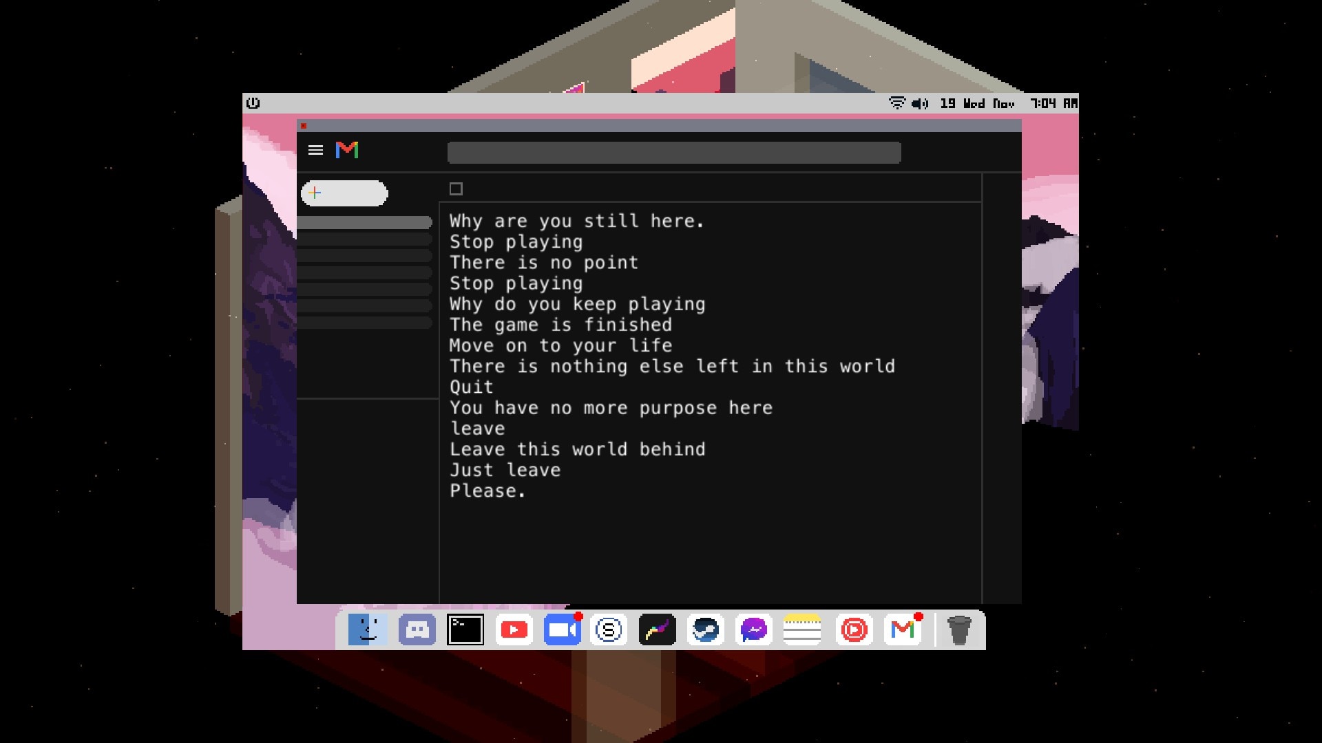Open the Terminal dock icon
1322x743 pixels.
coord(465,629)
